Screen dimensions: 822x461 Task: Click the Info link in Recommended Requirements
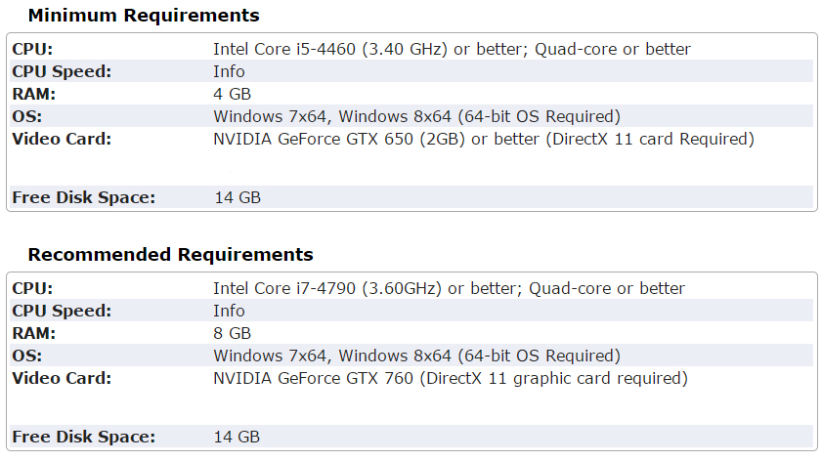229,311
